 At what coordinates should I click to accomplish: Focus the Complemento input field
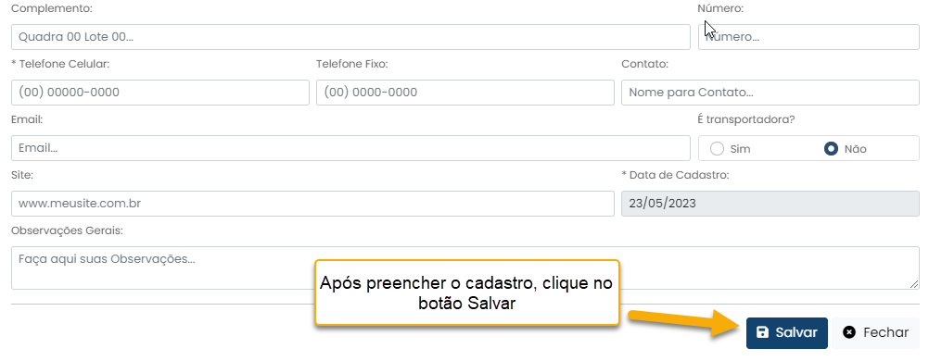click(x=350, y=37)
